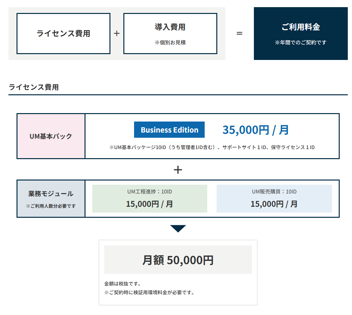Click the 35,000円 / 月 price text
This screenshot has height=315, width=352.
click(255, 130)
